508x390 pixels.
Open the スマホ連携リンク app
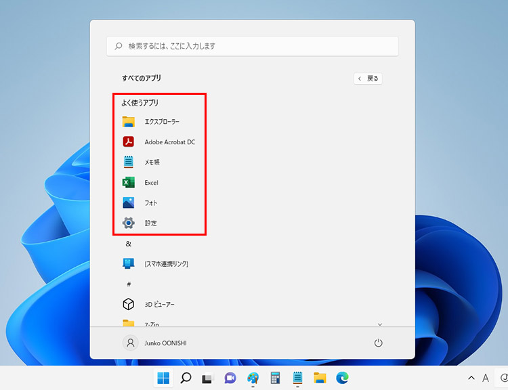pos(165,263)
